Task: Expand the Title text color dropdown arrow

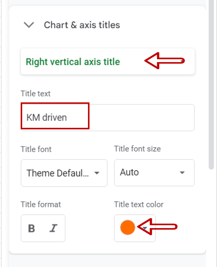Action: [x=144, y=228]
